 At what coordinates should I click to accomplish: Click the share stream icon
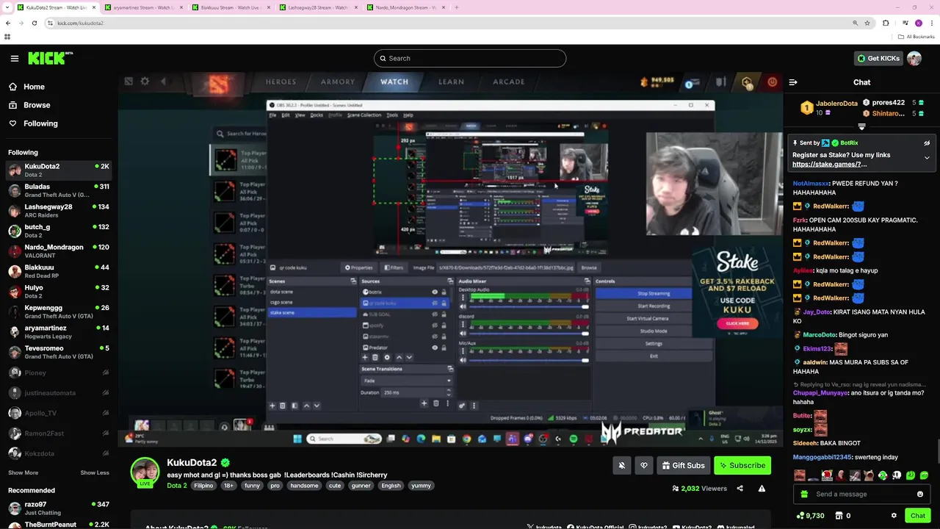point(740,489)
